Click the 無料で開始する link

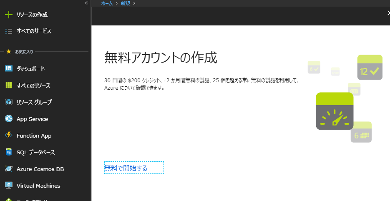point(126,168)
